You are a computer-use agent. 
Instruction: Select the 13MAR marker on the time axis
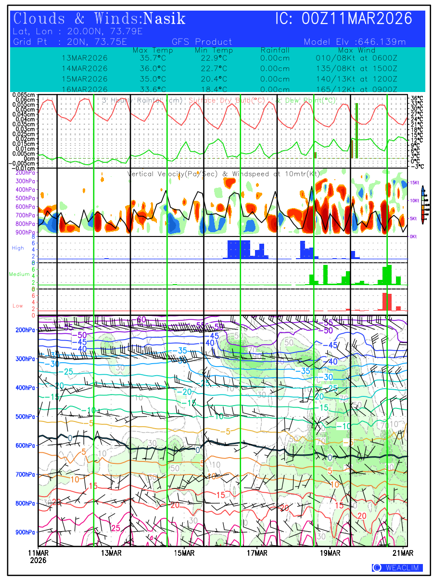point(111,552)
